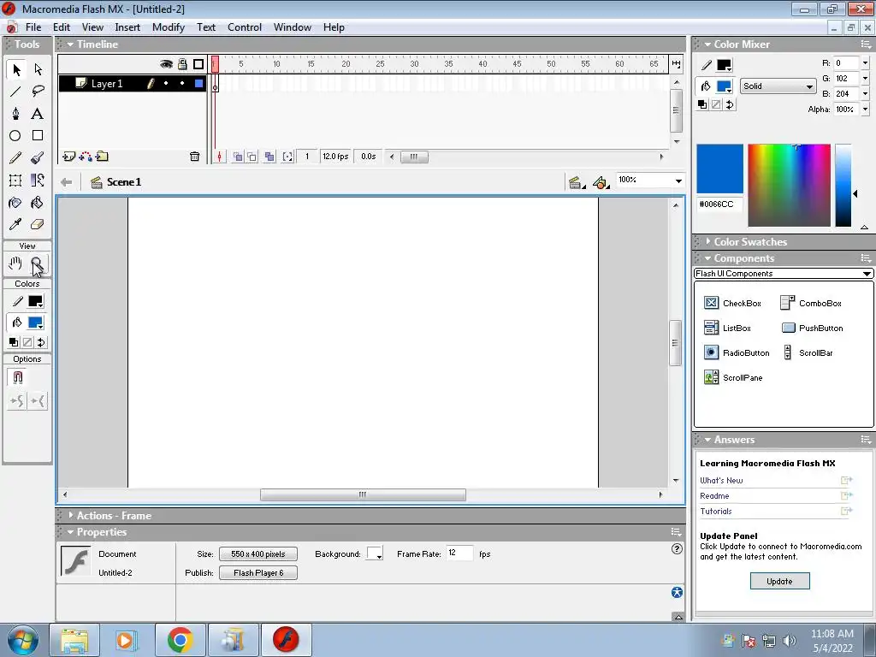Open the What's New link

(x=721, y=481)
